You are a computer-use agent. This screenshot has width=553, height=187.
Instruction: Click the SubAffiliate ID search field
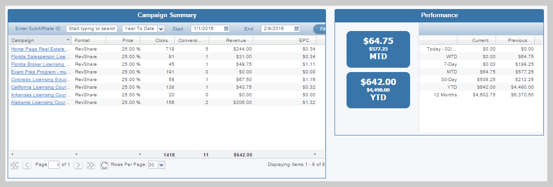[x=92, y=29]
